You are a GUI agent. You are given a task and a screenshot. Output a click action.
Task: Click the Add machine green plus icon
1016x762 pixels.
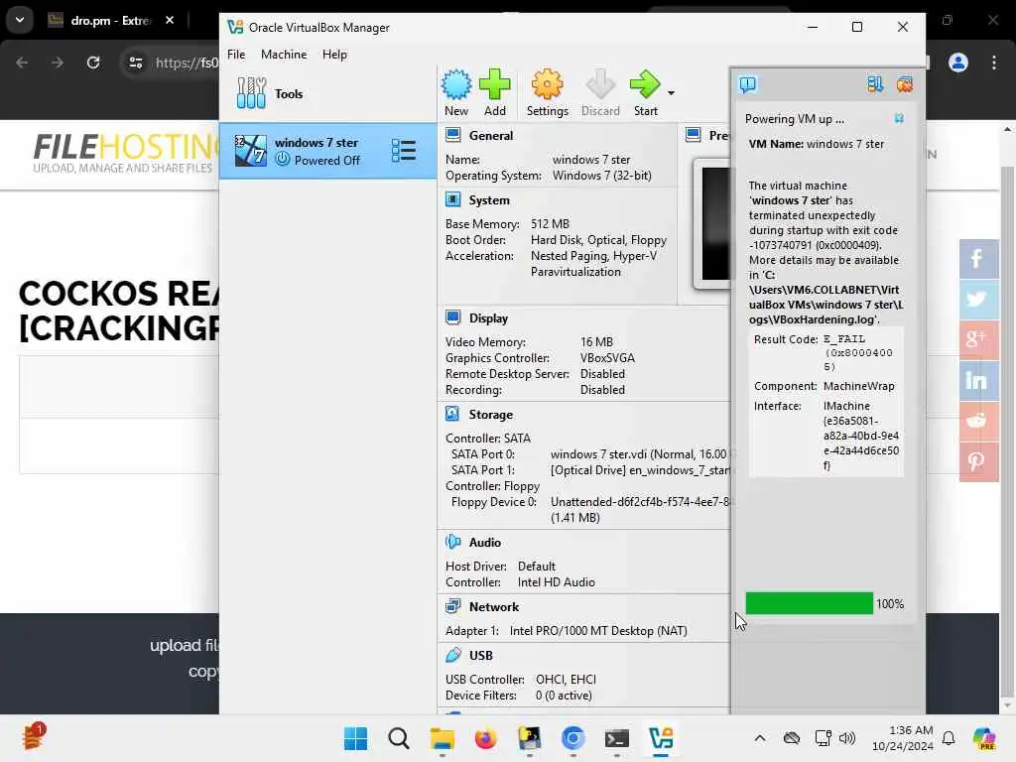pos(494,92)
